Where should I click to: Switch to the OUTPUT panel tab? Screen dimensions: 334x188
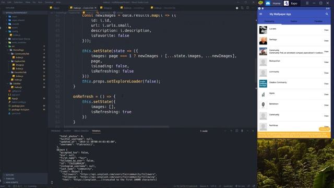pos(67,131)
